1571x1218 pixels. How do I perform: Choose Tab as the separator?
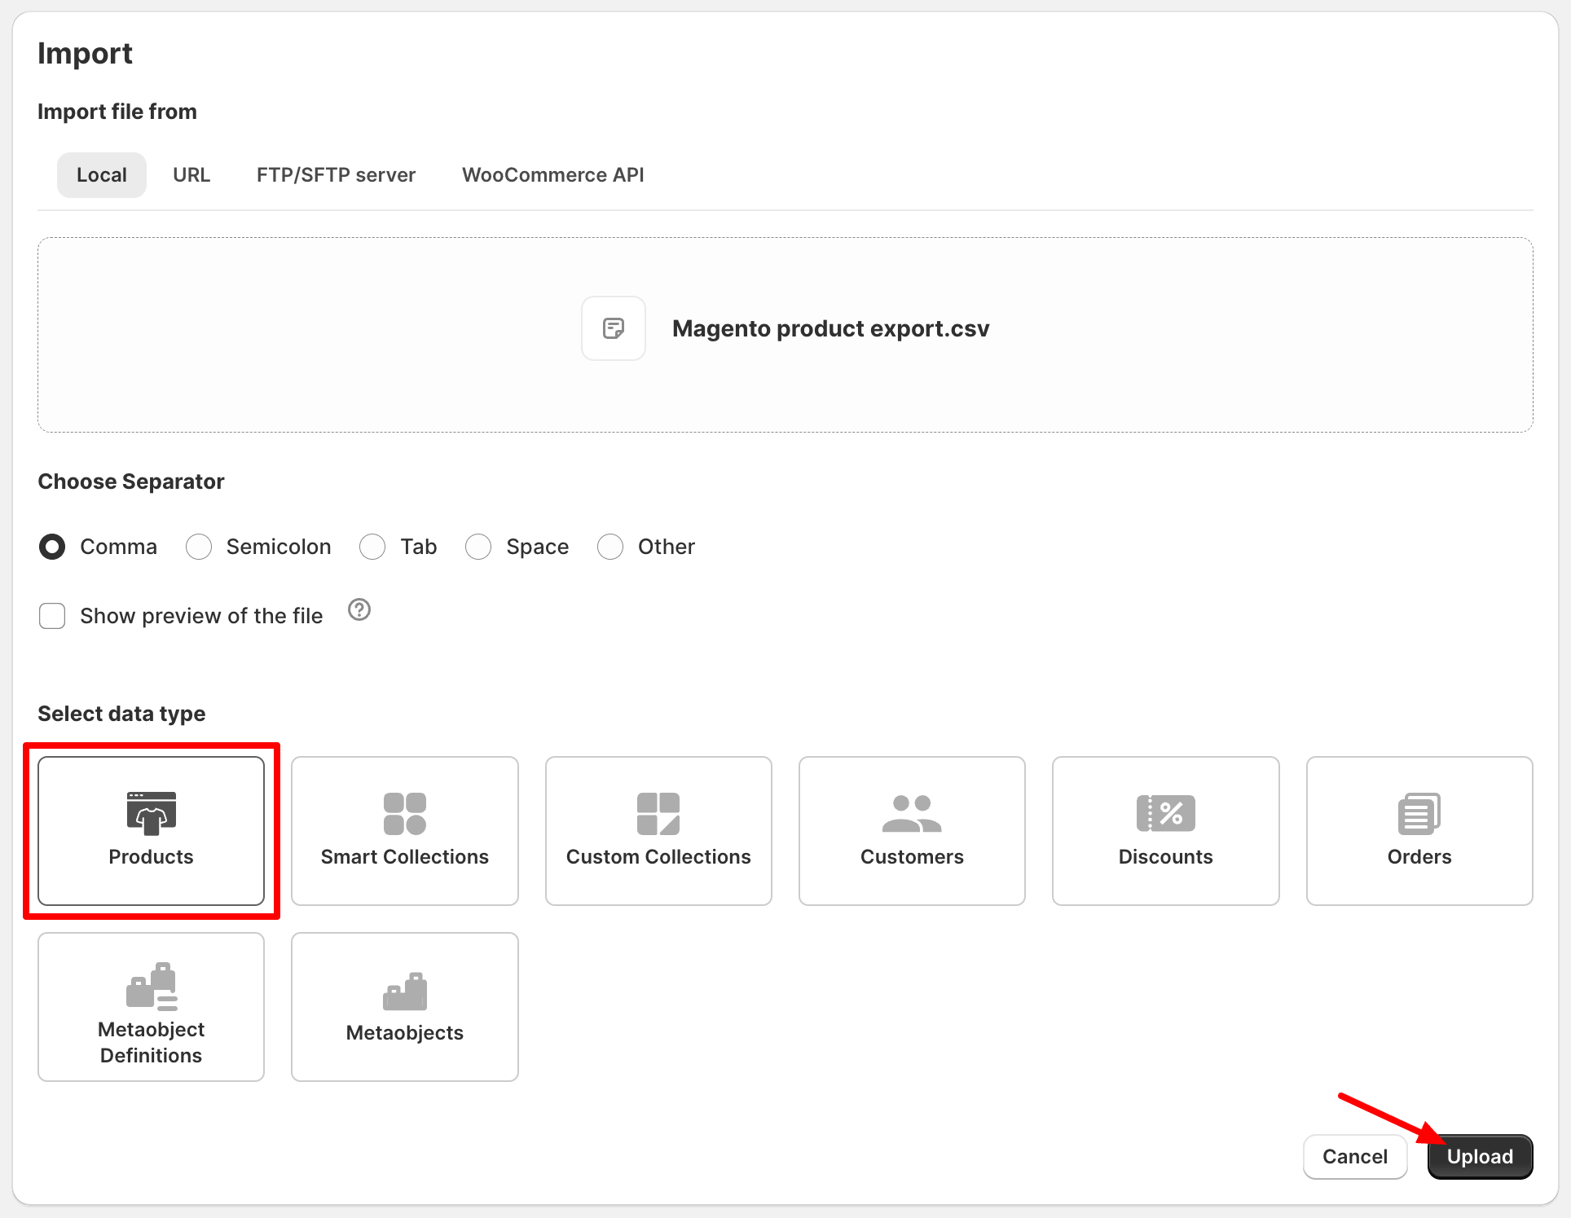click(372, 547)
